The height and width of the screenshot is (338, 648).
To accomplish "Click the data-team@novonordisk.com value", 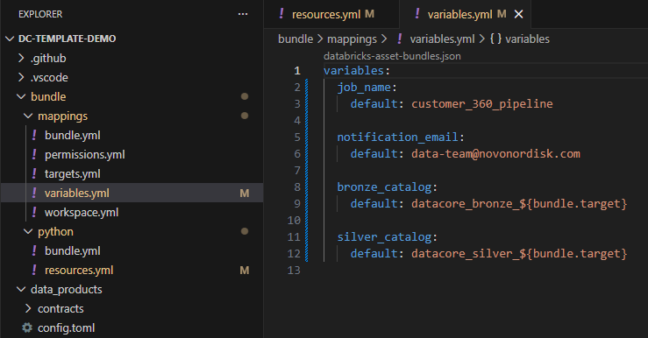I will pyautogui.click(x=495, y=154).
